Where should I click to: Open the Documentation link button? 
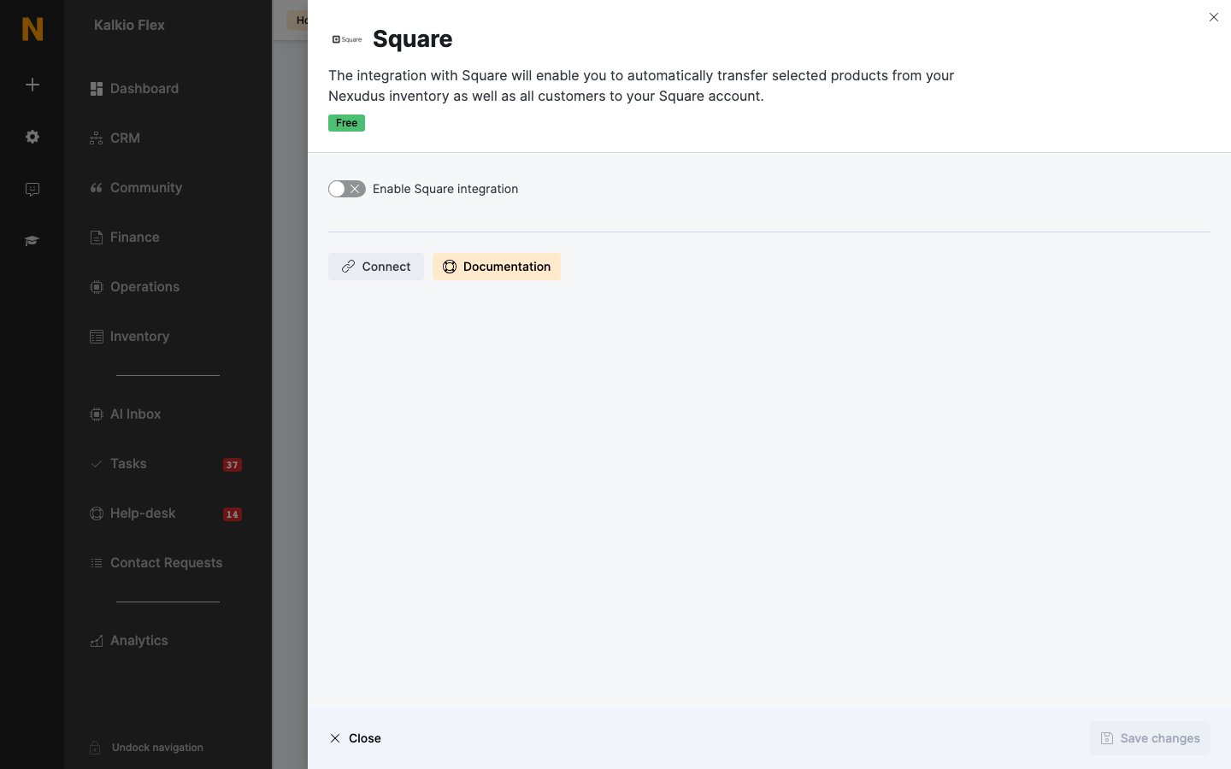497,267
